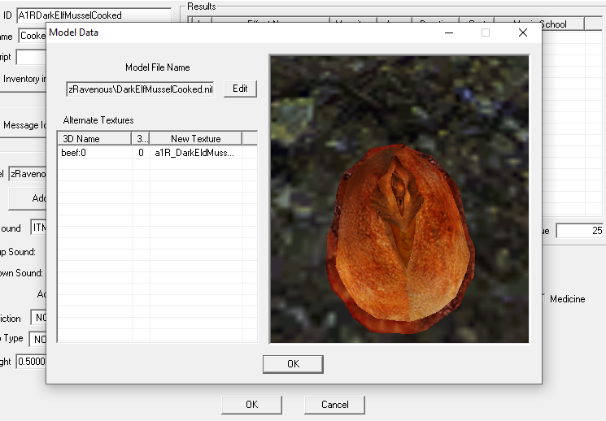
Task: Click OK in the Model Data dialog
Action: click(x=293, y=364)
